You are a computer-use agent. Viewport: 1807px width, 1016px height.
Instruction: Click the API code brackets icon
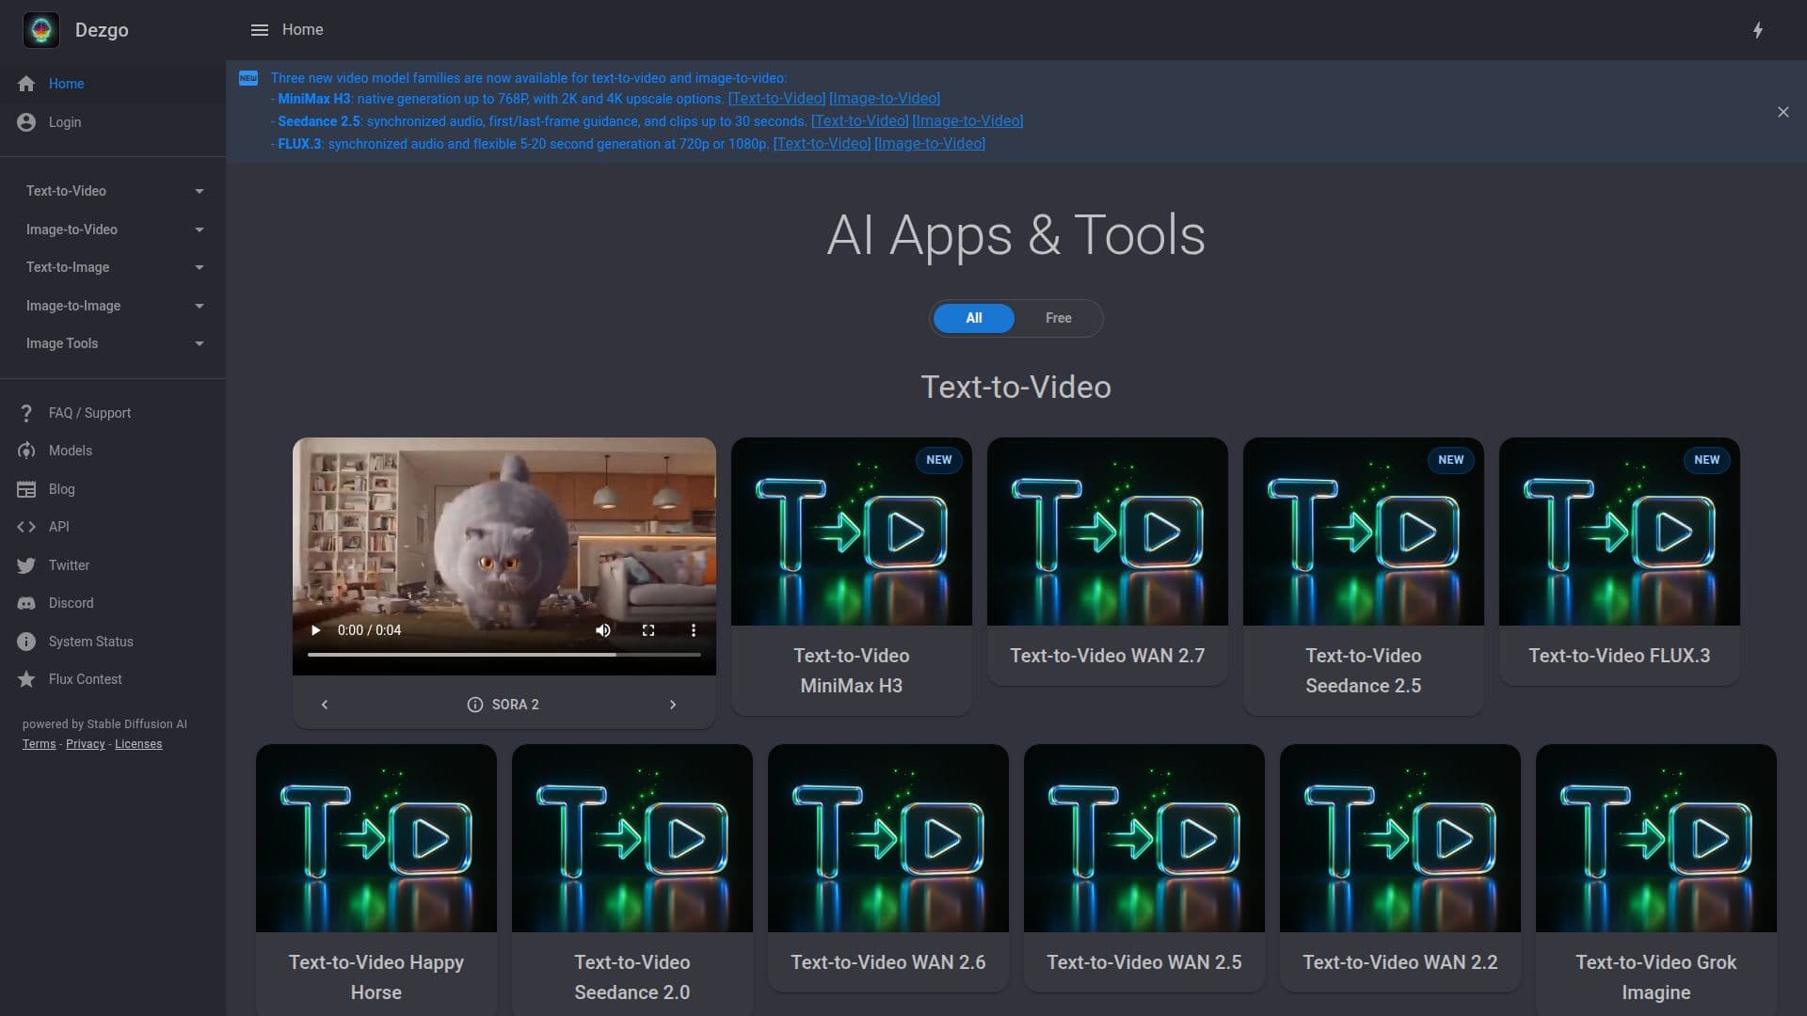[x=26, y=527]
